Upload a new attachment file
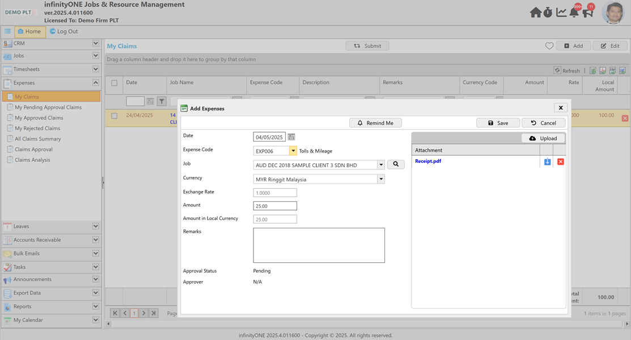631x340 pixels. pos(543,138)
